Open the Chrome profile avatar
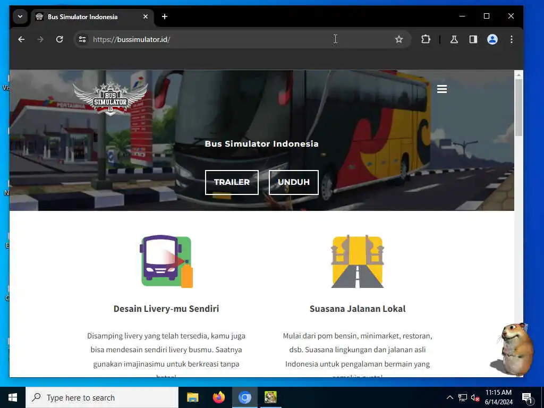 (492, 39)
